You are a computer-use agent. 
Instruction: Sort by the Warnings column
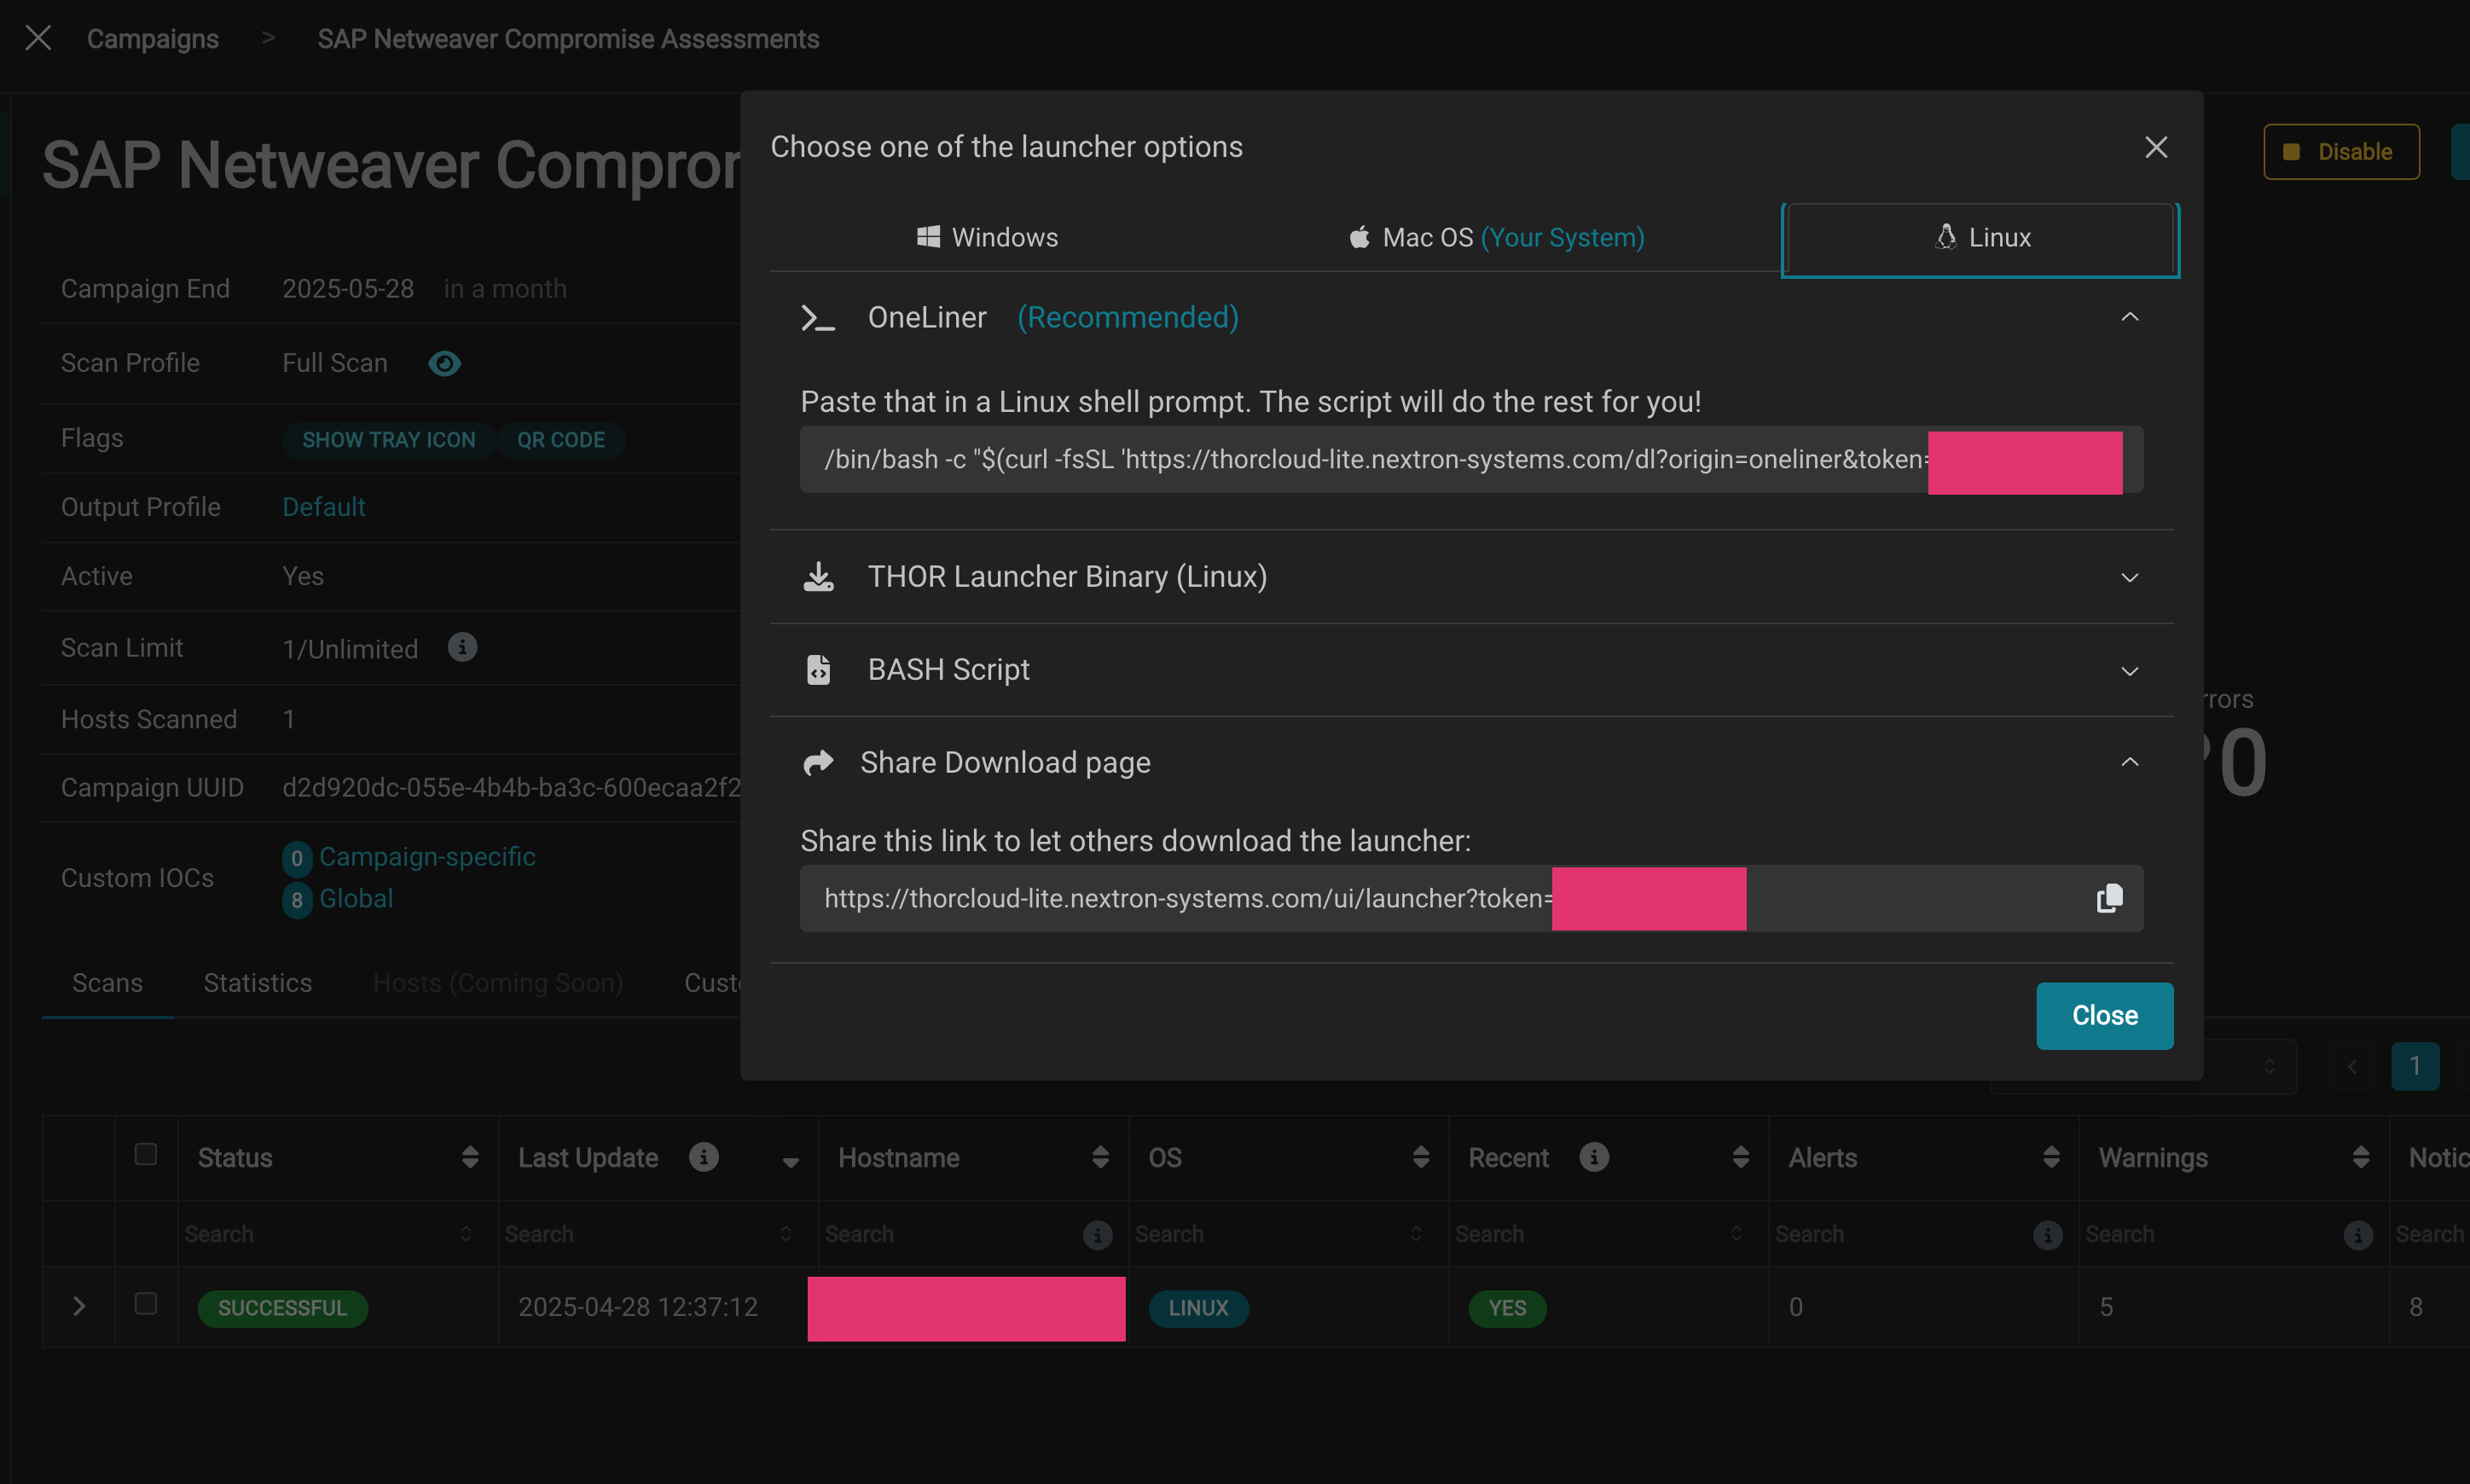point(2361,1158)
